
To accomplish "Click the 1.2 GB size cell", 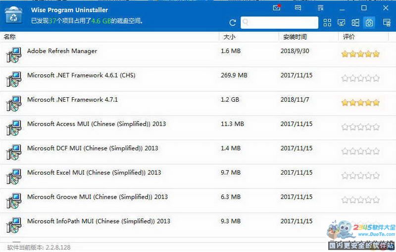I will [230, 99].
